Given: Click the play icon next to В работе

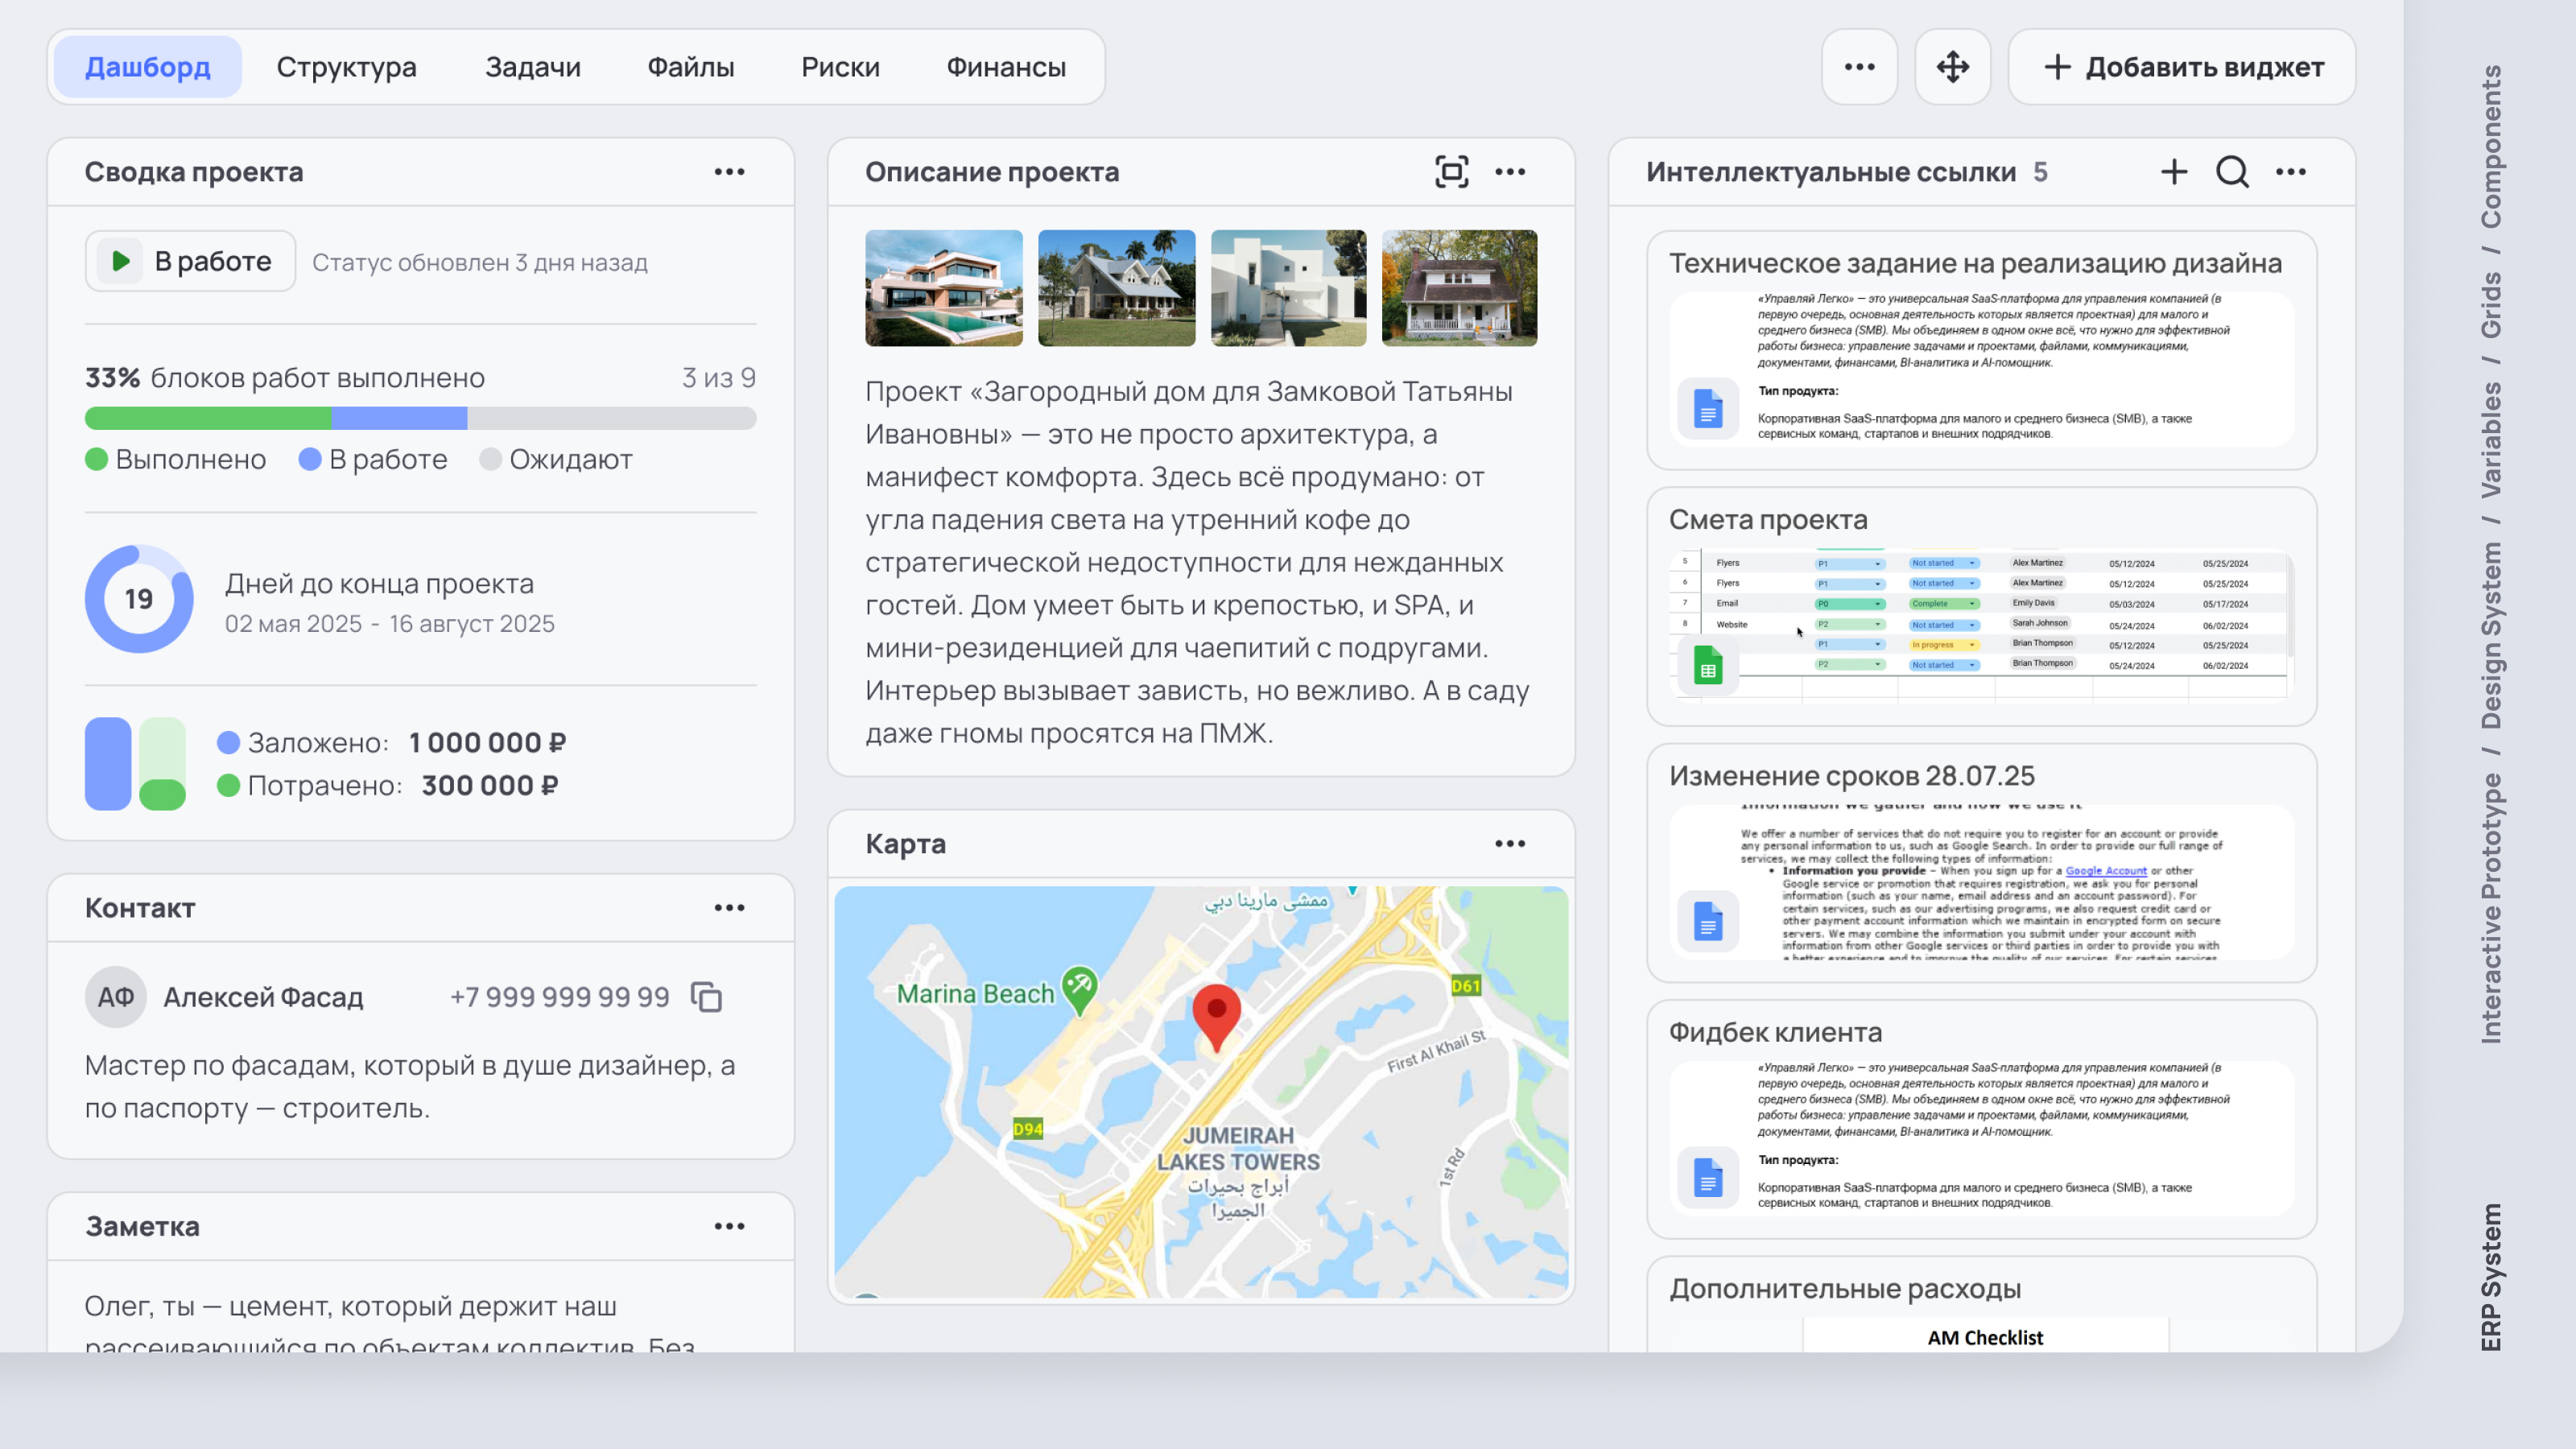Looking at the screenshot, I should (121, 261).
